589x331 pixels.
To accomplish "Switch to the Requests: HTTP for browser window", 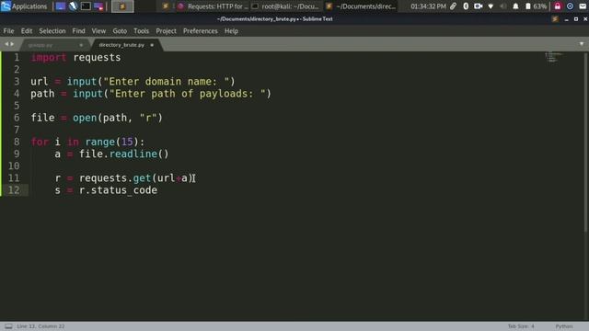I will click(x=213, y=6).
